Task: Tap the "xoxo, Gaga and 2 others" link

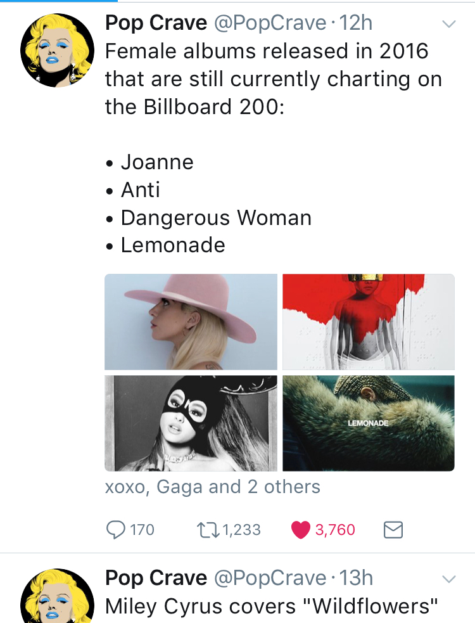Action: click(x=212, y=487)
